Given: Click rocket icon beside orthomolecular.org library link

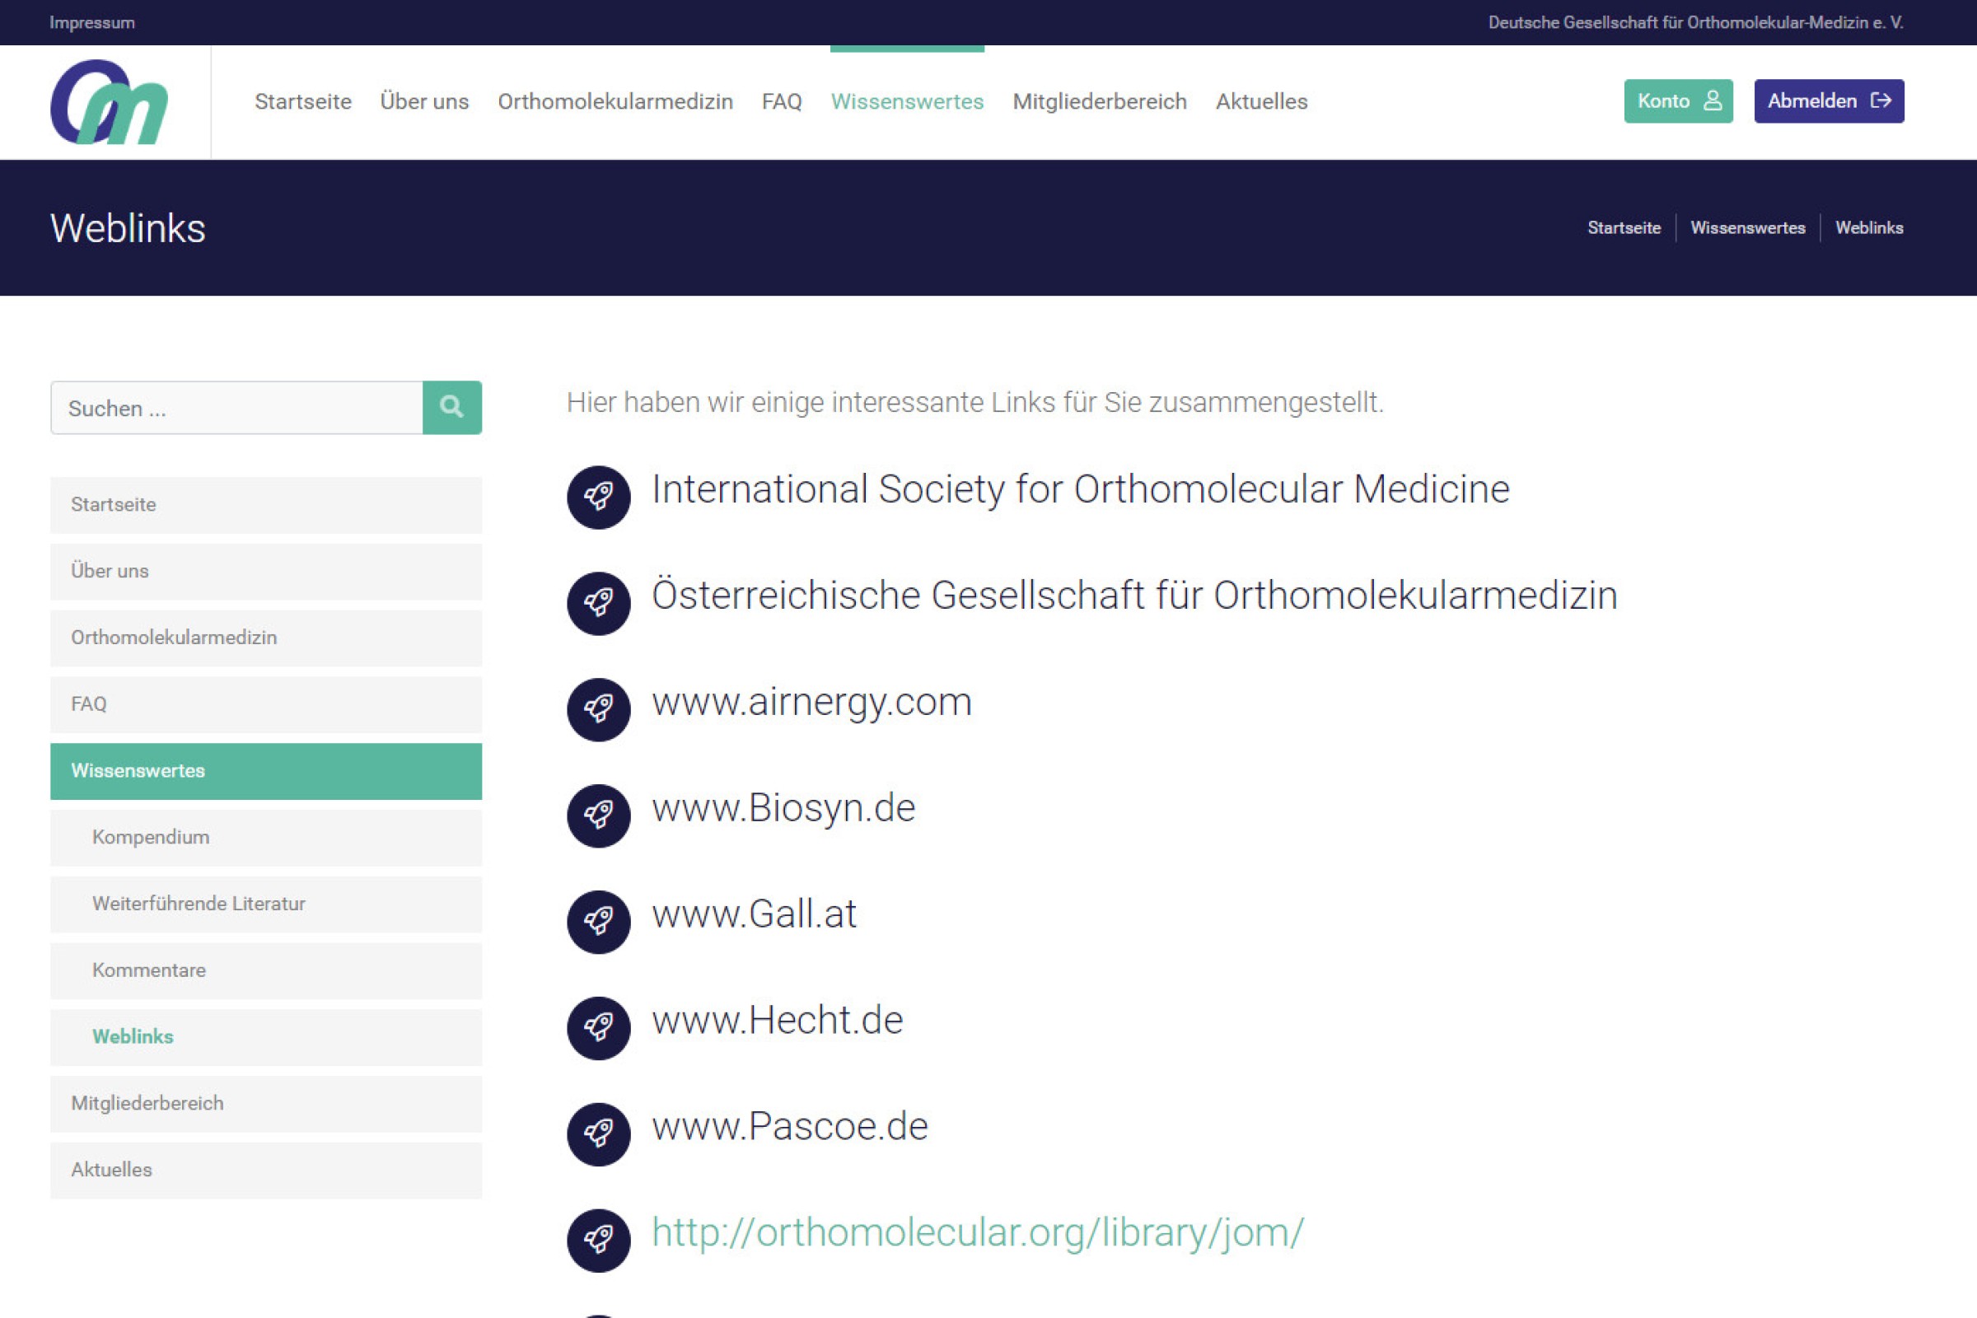Looking at the screenshot, I should (599, 1240).
